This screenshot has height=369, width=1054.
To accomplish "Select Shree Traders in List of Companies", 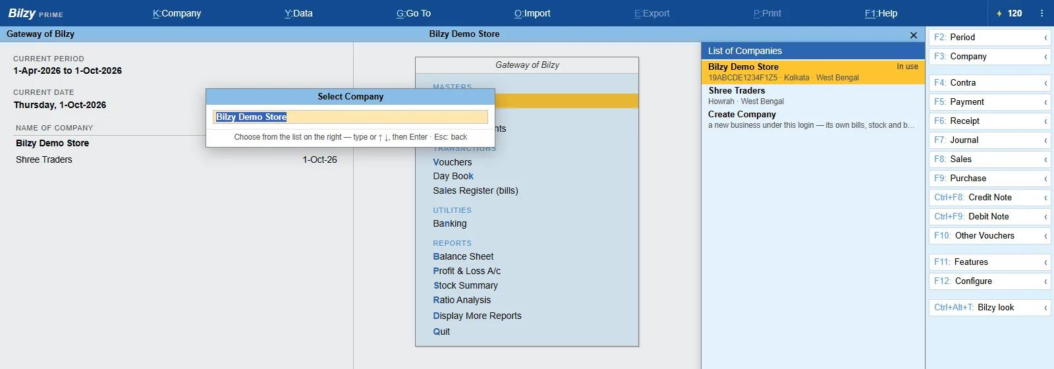I will coord(813,96).
